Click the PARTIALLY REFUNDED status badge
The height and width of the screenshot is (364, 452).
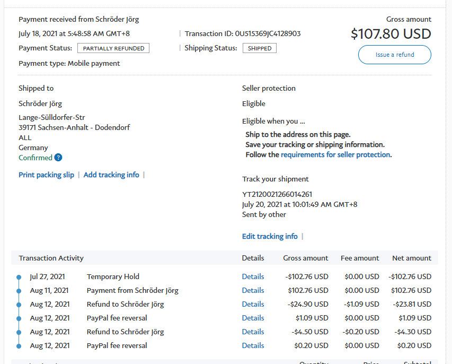pyautogui.click(x=113, y=48)
